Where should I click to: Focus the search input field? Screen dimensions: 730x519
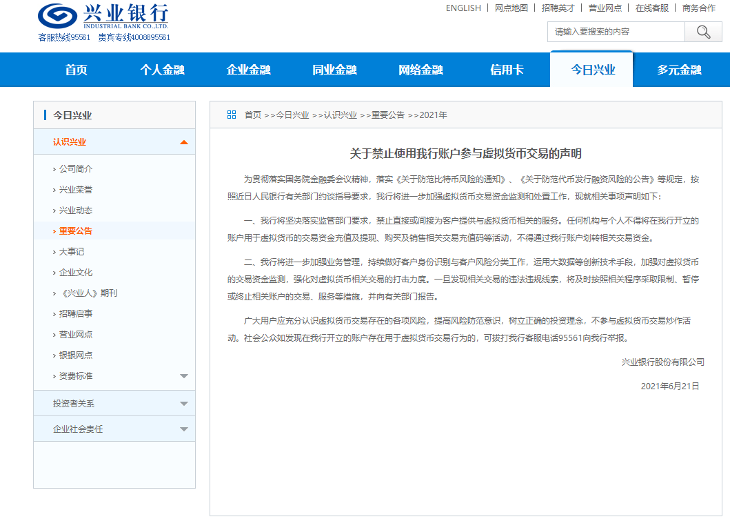click(x=616, y=32)
